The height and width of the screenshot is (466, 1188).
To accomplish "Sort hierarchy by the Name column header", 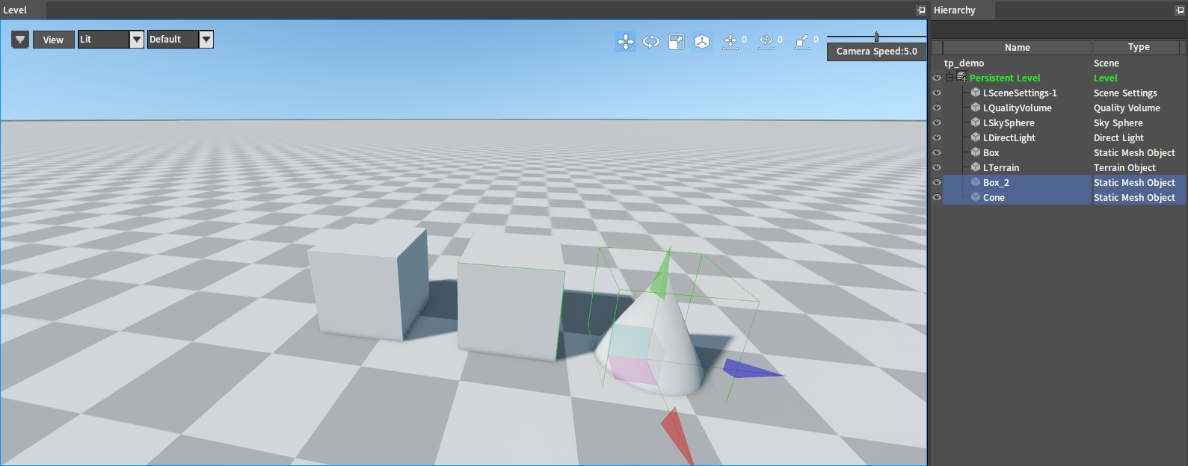I will click(1018, 47).
